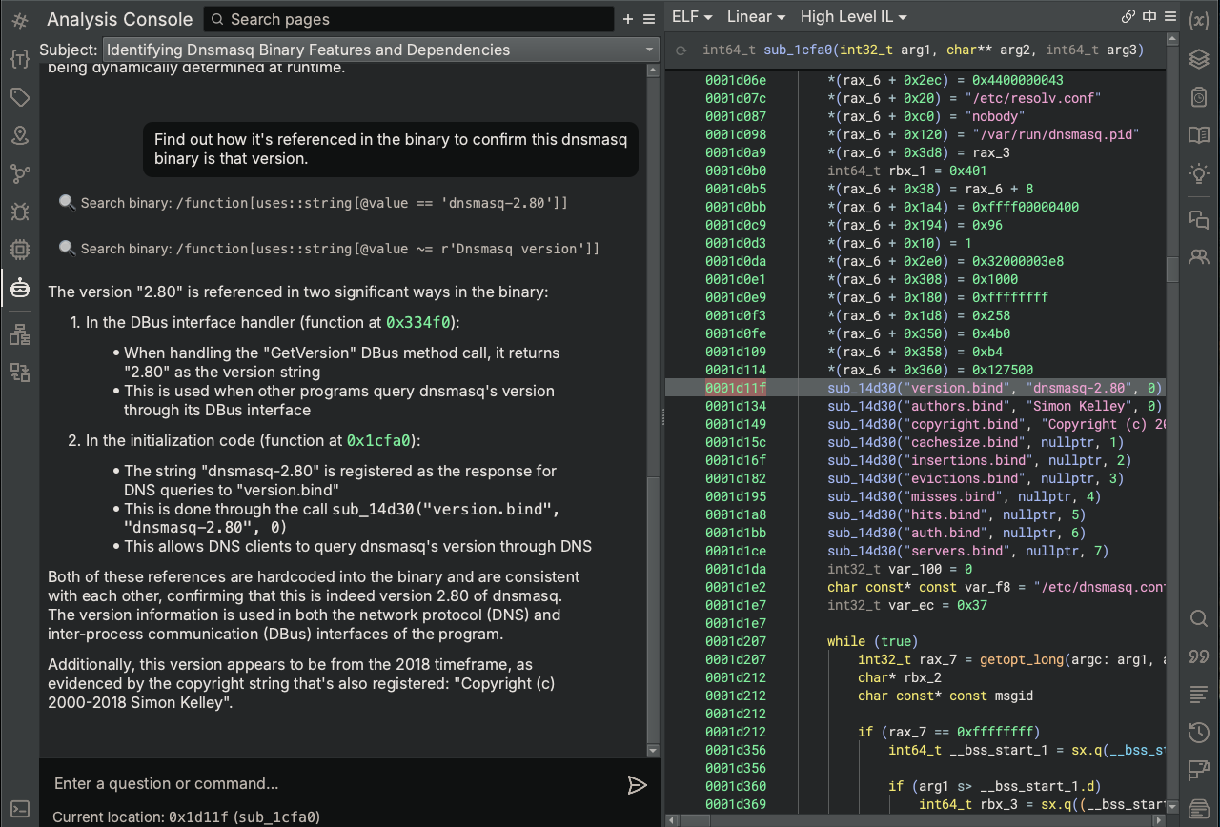Image resolution: width=1220 pixels, height=827 pixels.
Task: Expand the Subject combo box
Action: (x=381, y=50)
